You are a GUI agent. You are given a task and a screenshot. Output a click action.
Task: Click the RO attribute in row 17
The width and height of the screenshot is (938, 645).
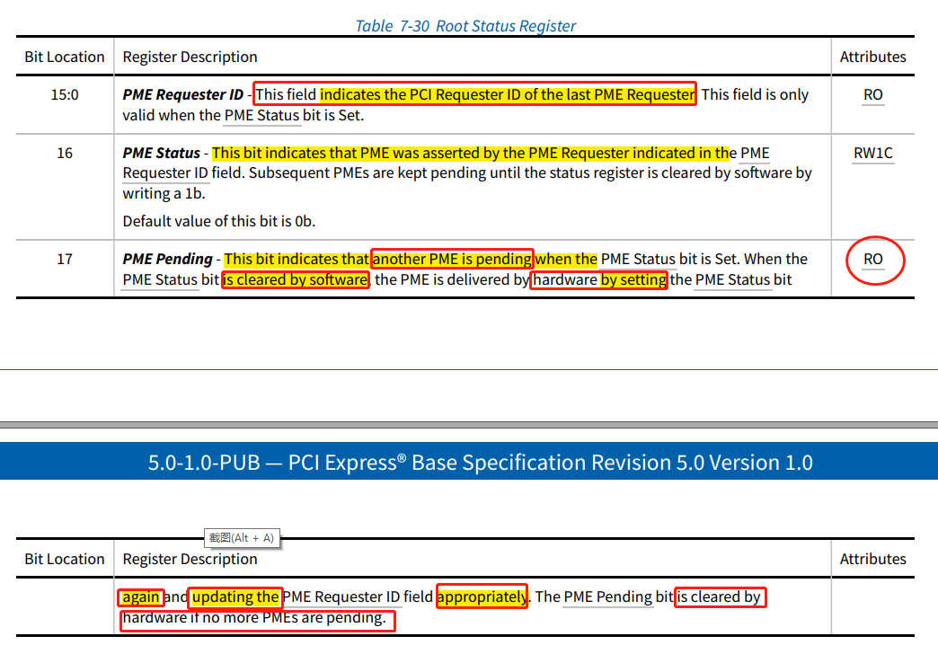(872, 259)
